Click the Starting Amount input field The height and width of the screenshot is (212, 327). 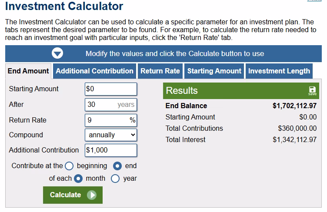[111, 89]
